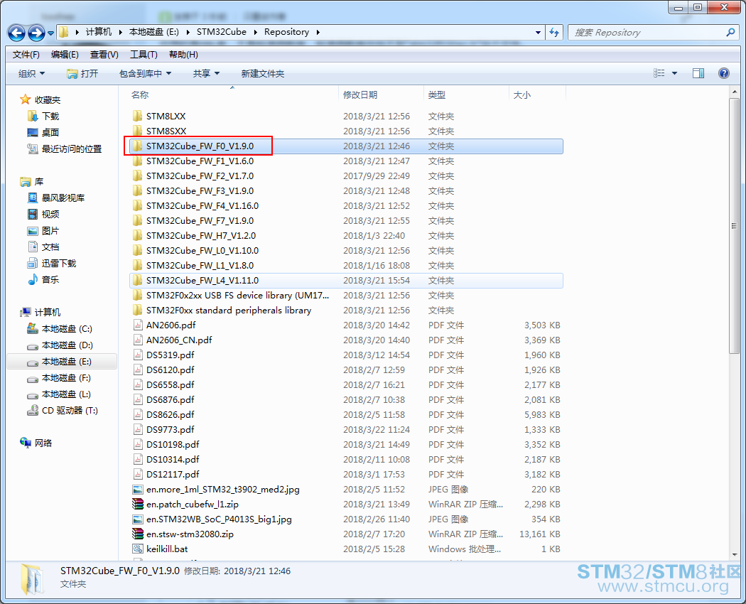Toggle the preview pane icon

point(698,73)
